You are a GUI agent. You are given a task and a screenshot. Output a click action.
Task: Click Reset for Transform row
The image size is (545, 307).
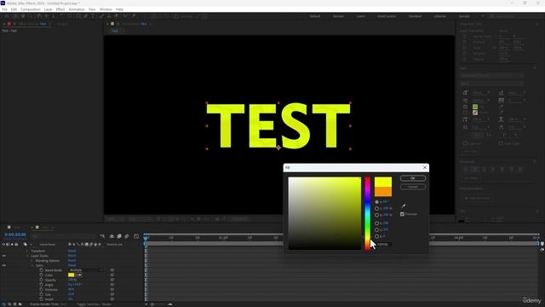point(72,251)
